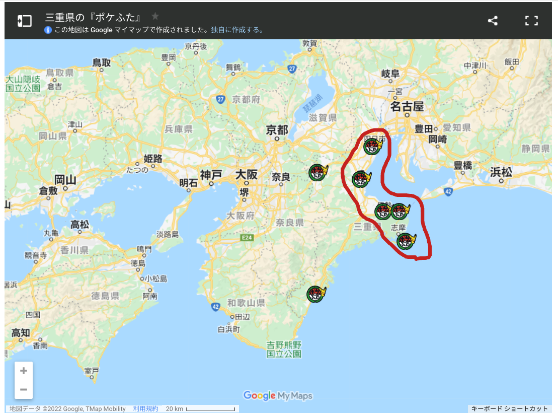Click the Google My Maps logo

[x=278, y=395]
